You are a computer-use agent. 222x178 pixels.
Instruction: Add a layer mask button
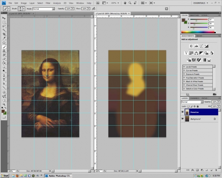tap(197, 170)
